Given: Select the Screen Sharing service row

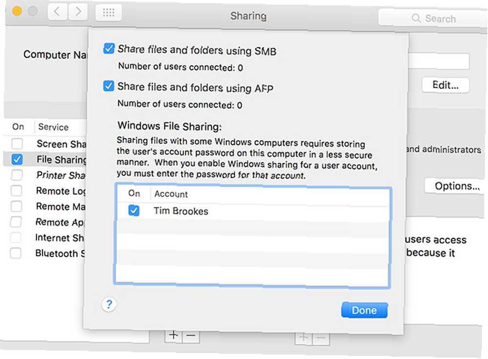Looking at the screenshot, I should point(46,144).
